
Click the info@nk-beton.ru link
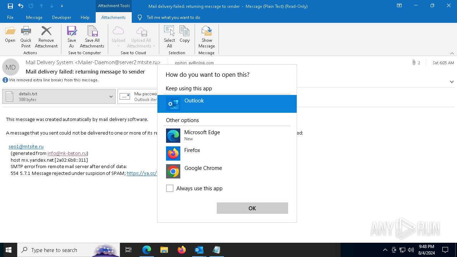point(67,153)
